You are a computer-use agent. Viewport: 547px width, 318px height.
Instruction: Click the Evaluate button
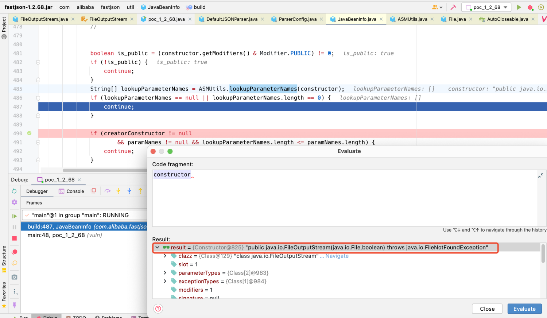click(x=524, y=309)
